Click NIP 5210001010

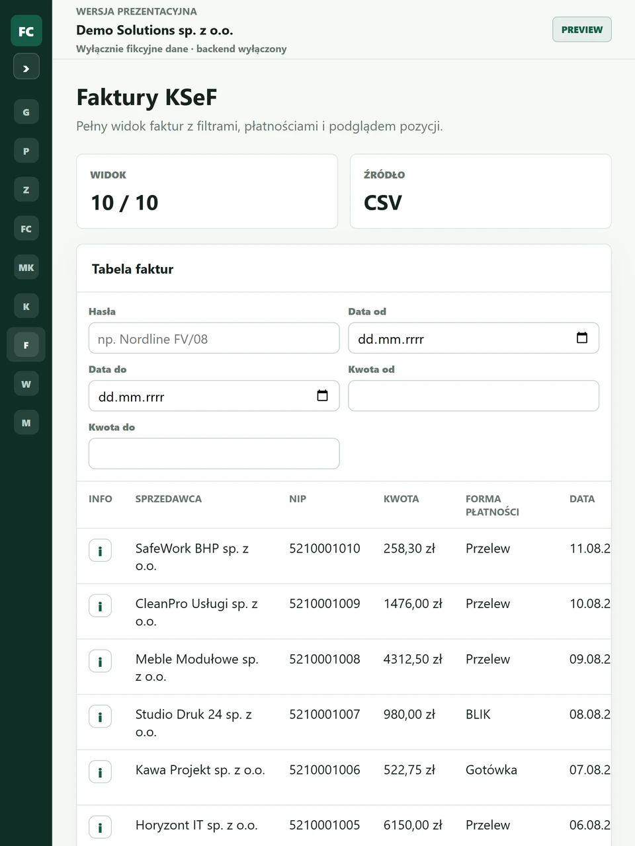(325, 549)
